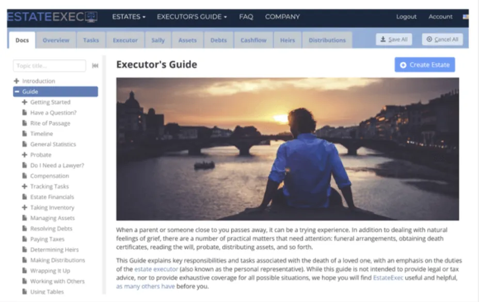Click the EstateExec logo icon
The image size is (479, 302).
point(91,17)
